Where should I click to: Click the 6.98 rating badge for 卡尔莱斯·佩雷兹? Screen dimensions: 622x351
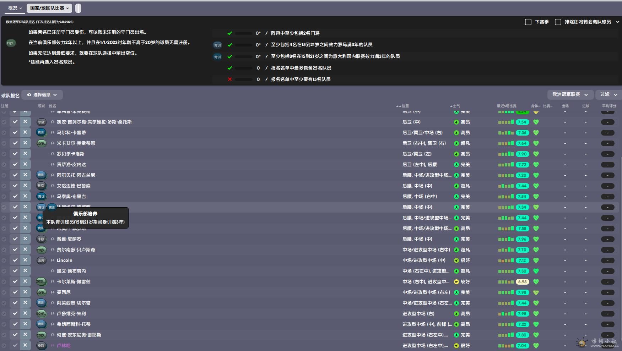pyautogui.click(x=522, y=282)
